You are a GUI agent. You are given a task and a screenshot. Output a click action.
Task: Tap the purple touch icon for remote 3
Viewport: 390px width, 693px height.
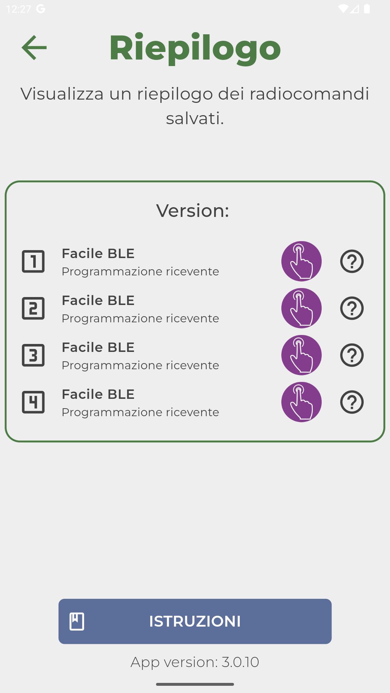(x=302, y=355)
